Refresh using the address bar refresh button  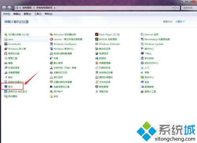[178, 8]
